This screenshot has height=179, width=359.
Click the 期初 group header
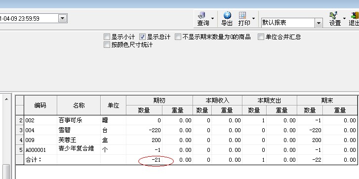click(160, 101)
